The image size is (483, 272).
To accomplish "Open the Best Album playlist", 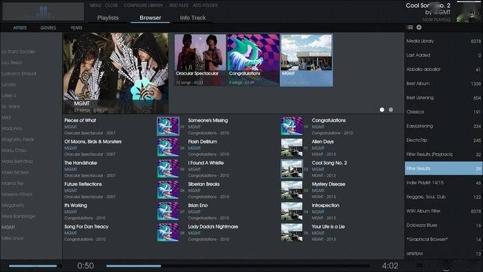I will click(x=444, y=84).
